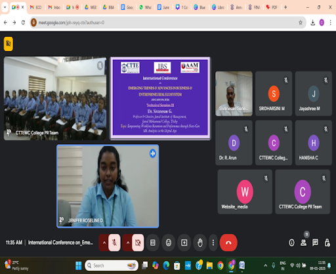Screen dimensions: 336x274
Task: Click muted mic icon on classroom video
Action: [x=100, y=66]
